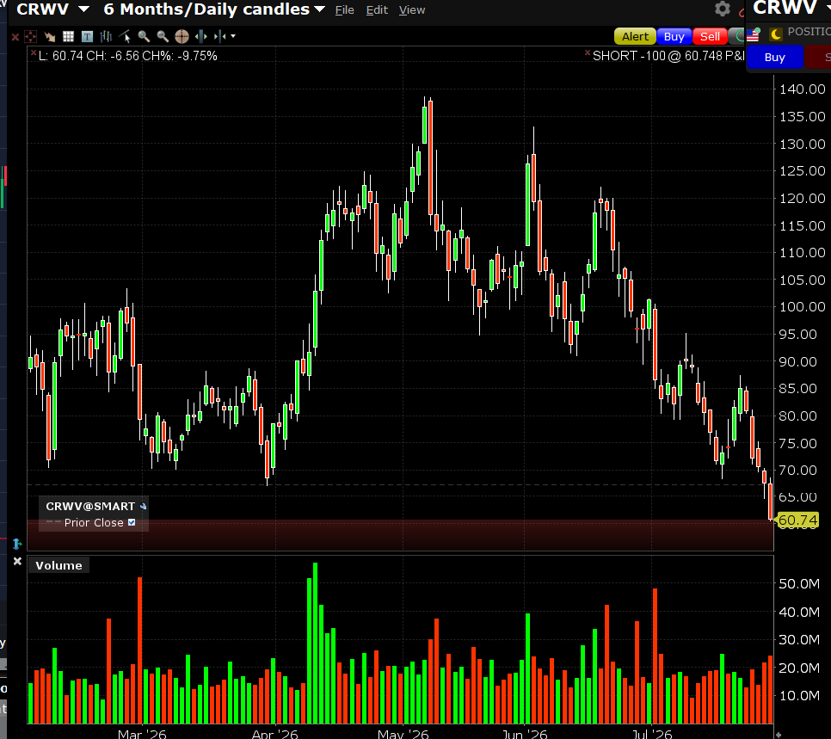Click the 100.00 price axis label
The width and height of the screenshot is (831, 739).
point(802,307)
